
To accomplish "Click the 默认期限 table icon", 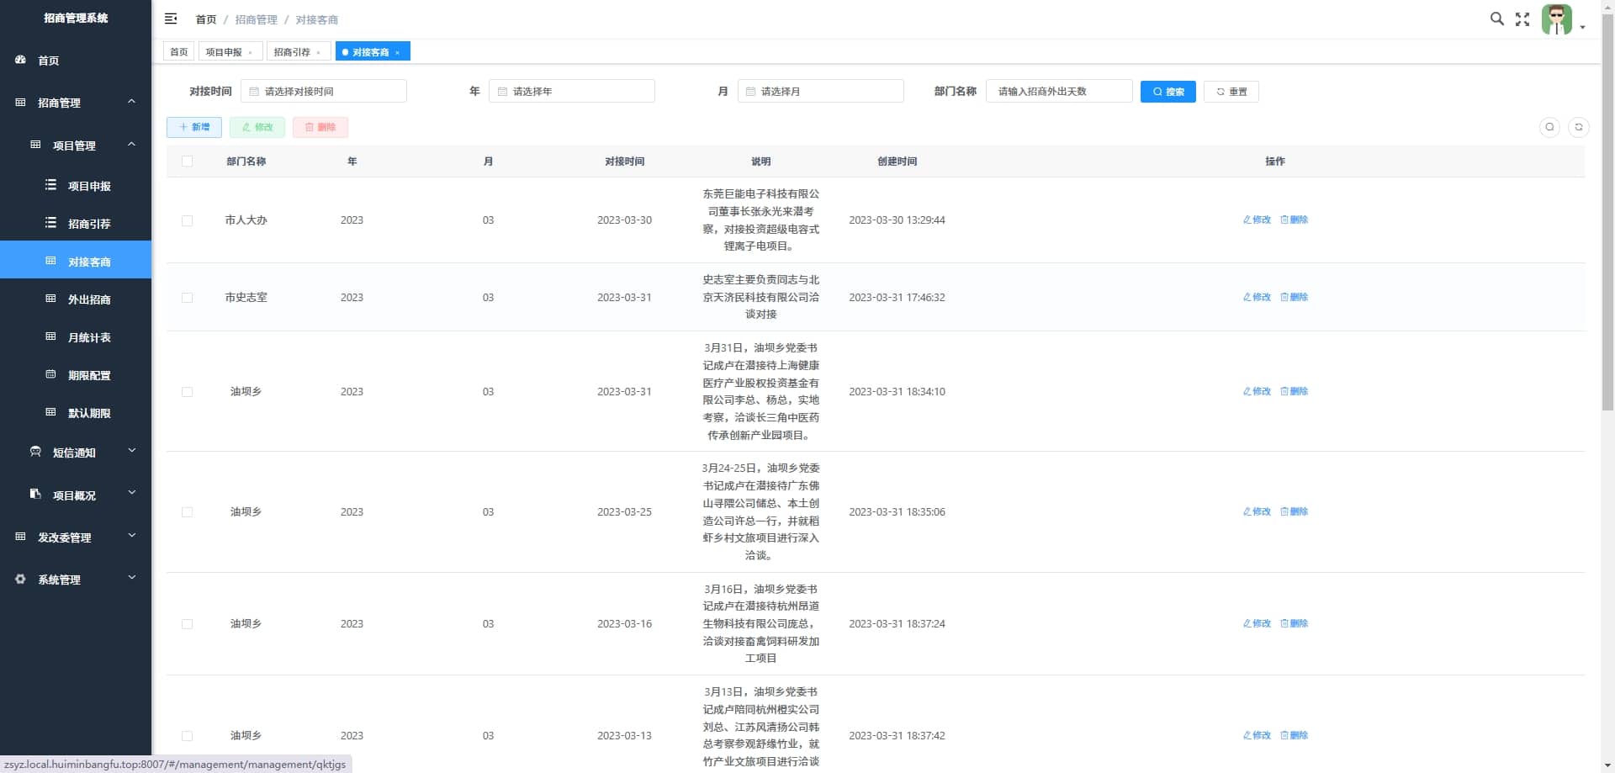I will 51,412.
